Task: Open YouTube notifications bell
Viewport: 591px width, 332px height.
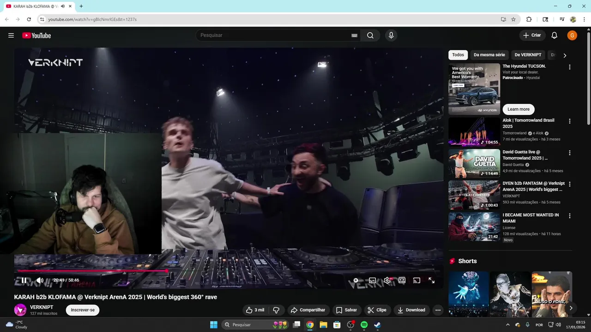Action: point(555,36)
